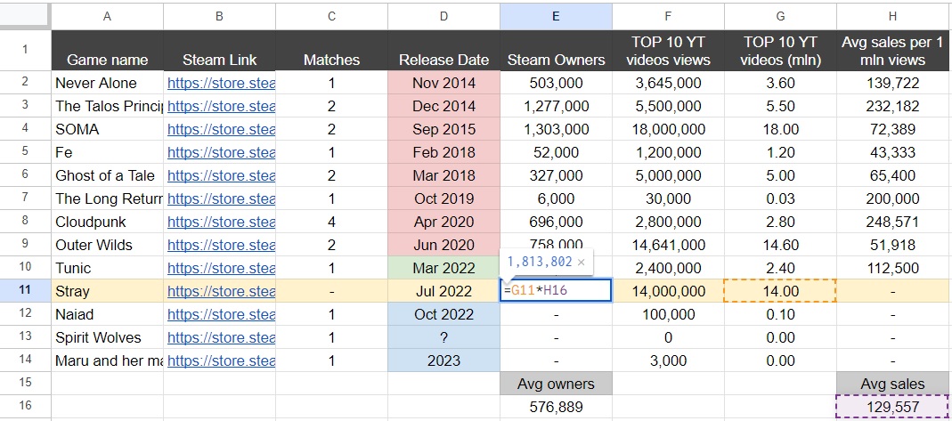Select row 16 header

click(25, 406)
